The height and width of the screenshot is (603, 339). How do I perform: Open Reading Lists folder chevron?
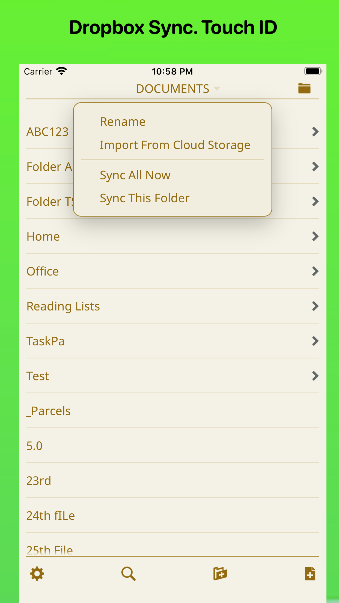(315, 306)
